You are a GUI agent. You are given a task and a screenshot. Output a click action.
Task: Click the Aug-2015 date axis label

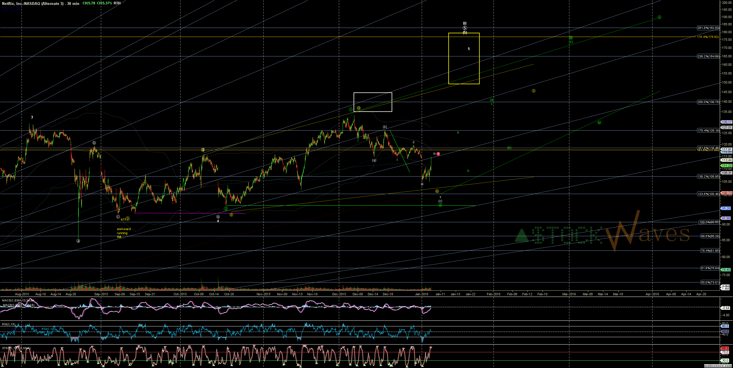22,294
